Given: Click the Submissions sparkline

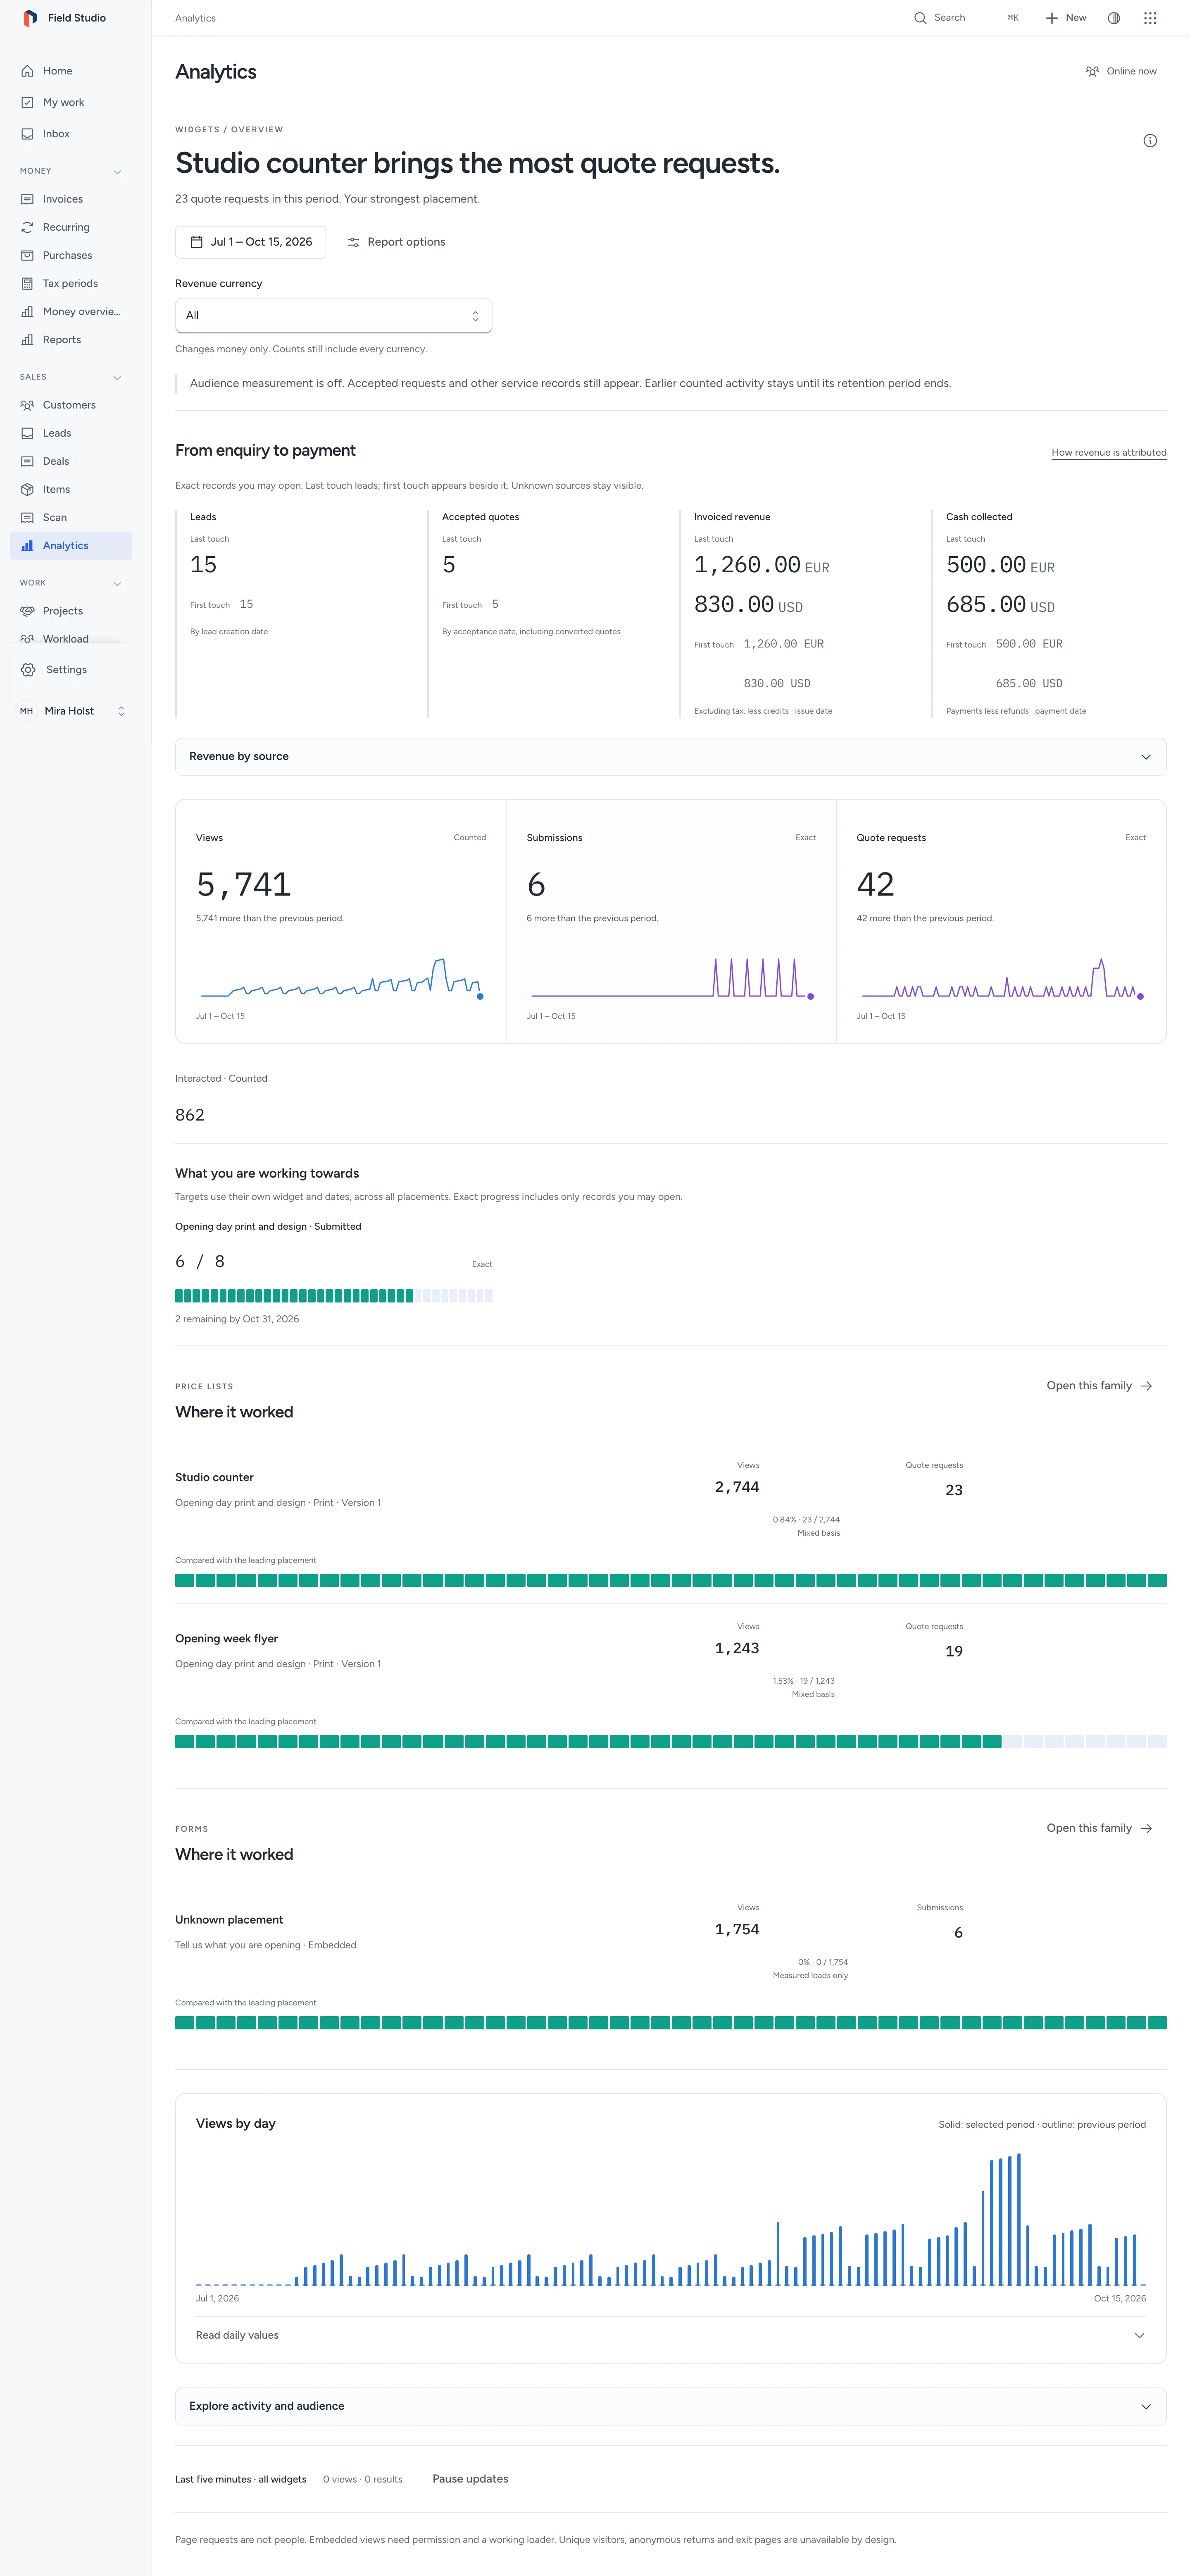Looking at the screenshot, I should 671,978.
